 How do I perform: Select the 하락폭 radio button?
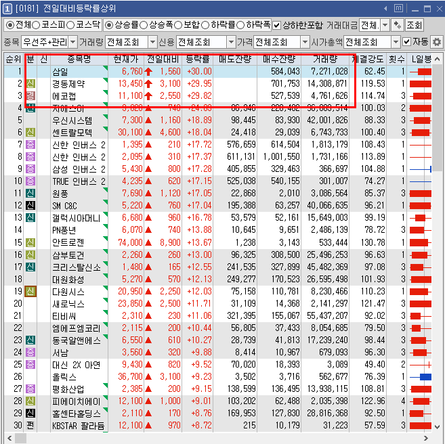[x=240, y=25]
